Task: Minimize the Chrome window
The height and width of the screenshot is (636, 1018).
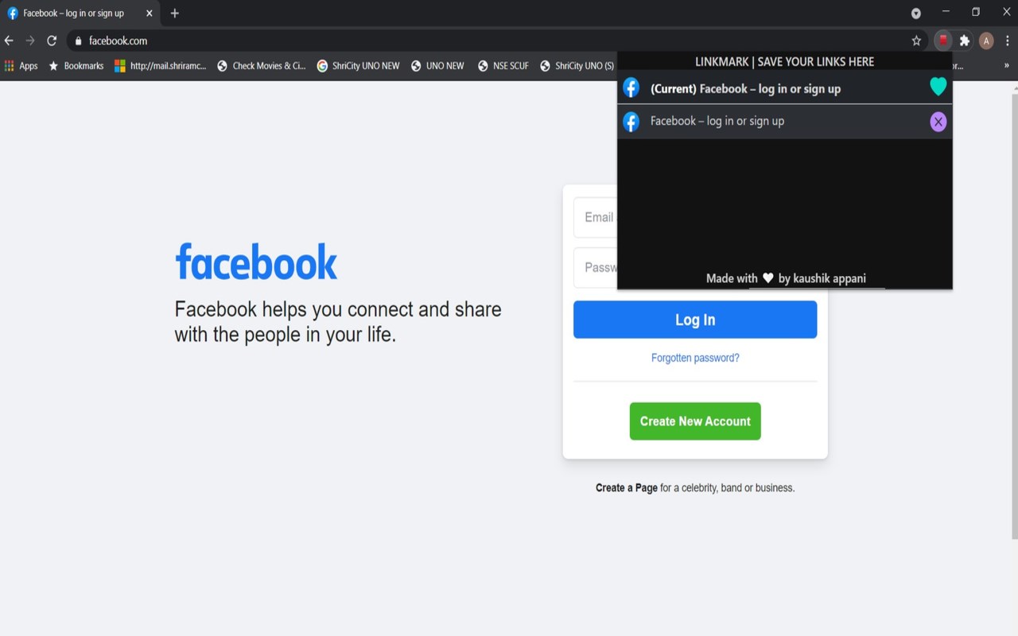Action: (x=946, y=12)
